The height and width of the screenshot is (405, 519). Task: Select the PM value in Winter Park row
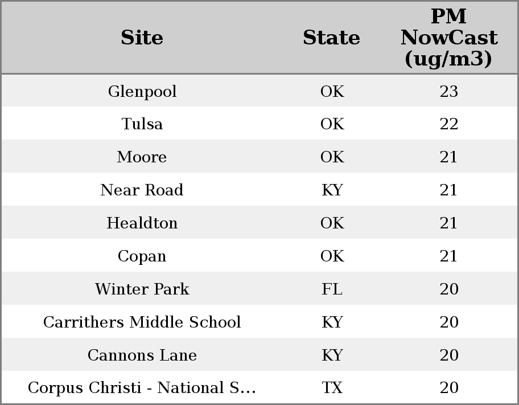point(448,289)
